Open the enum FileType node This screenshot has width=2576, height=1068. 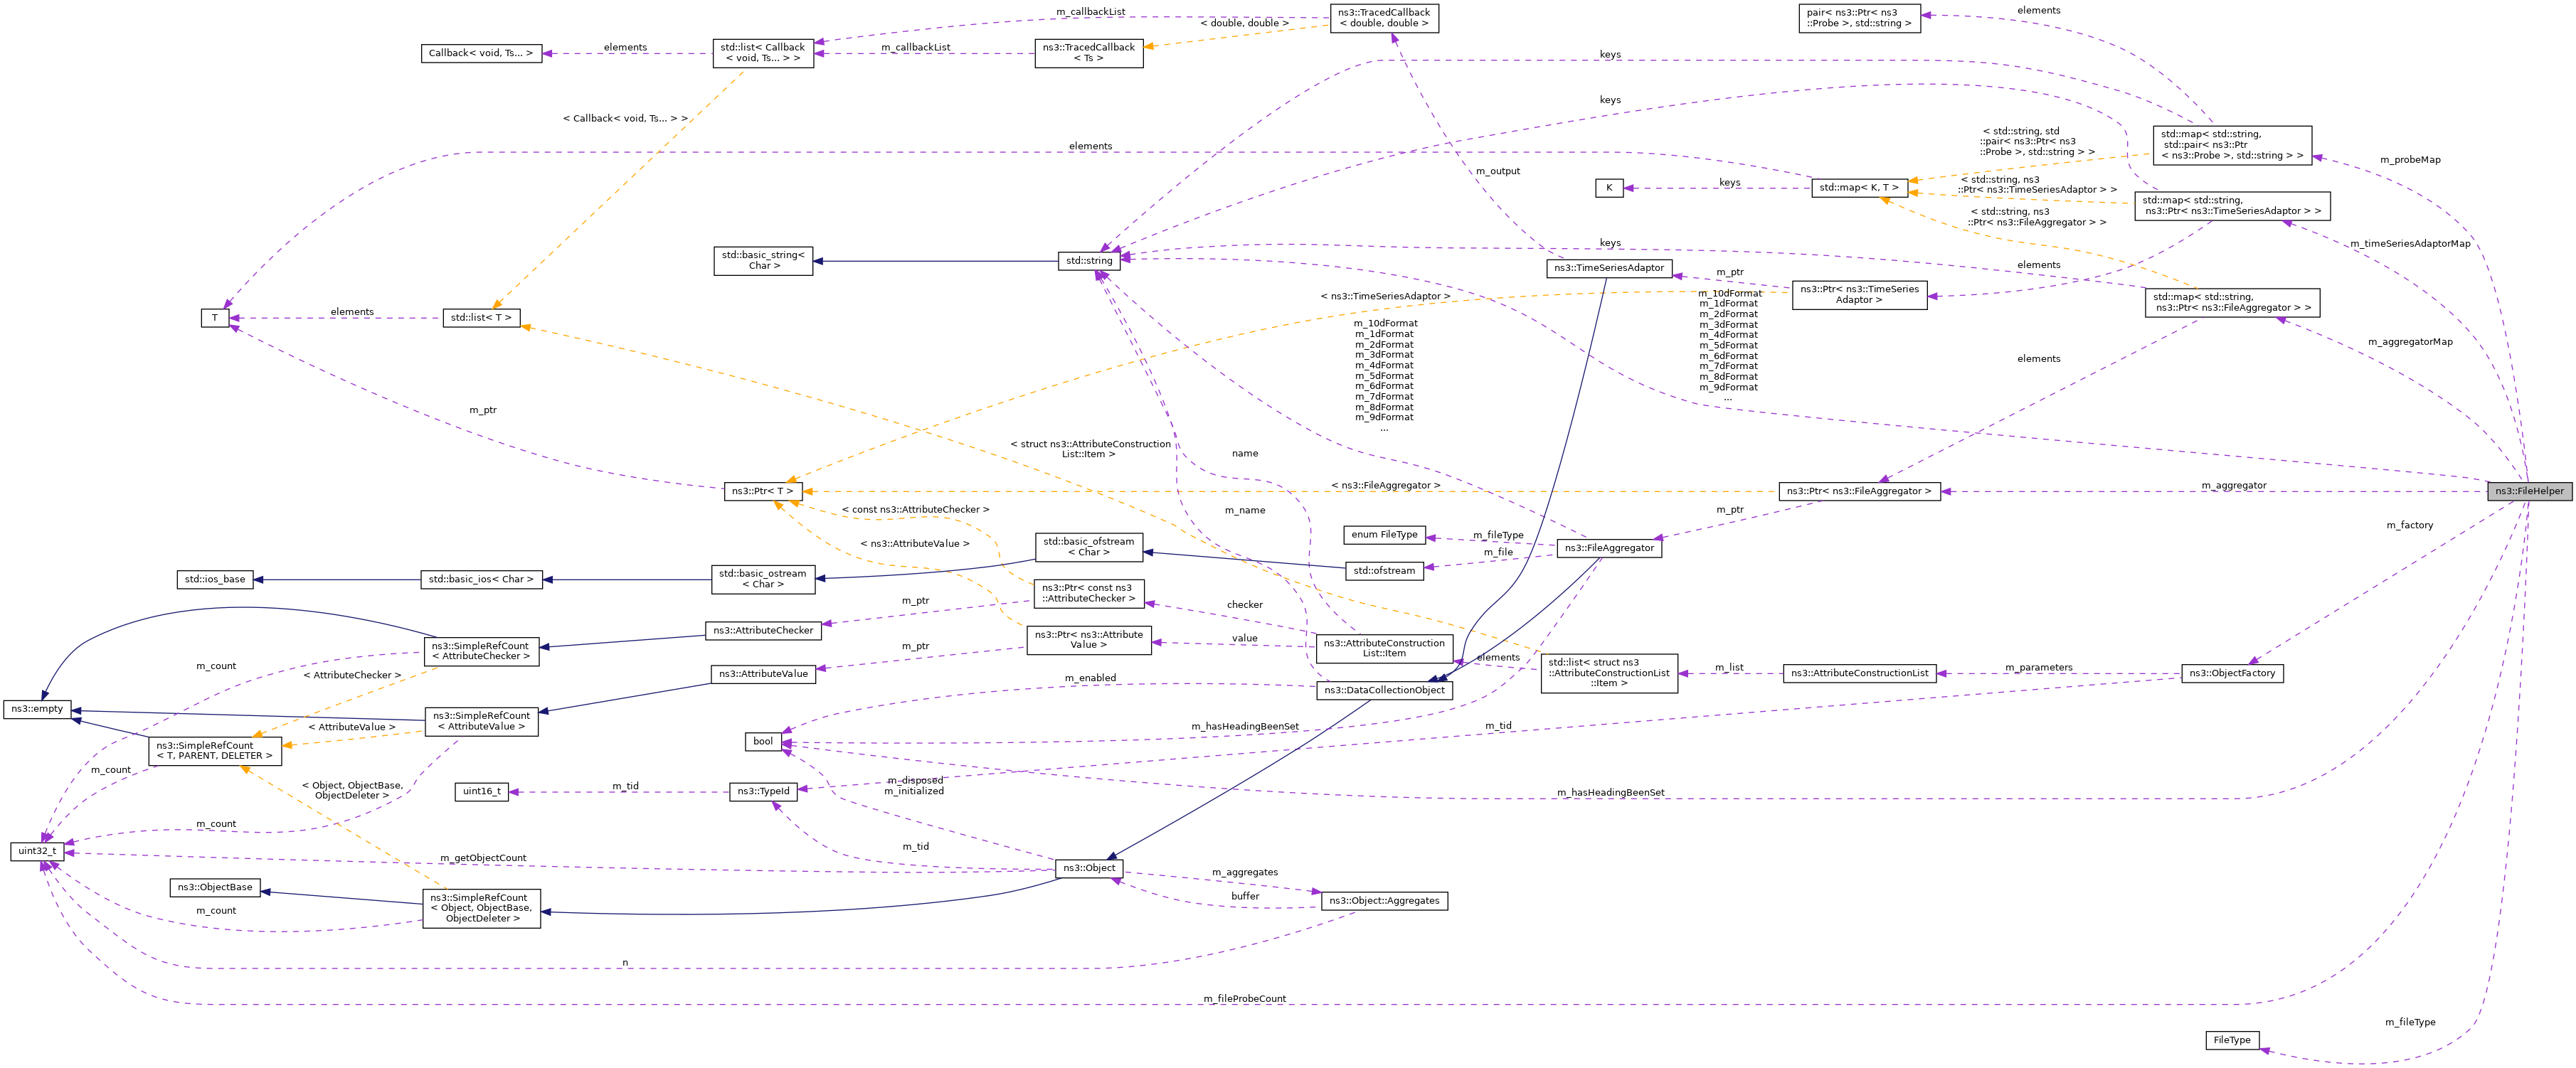[1384, 535]
